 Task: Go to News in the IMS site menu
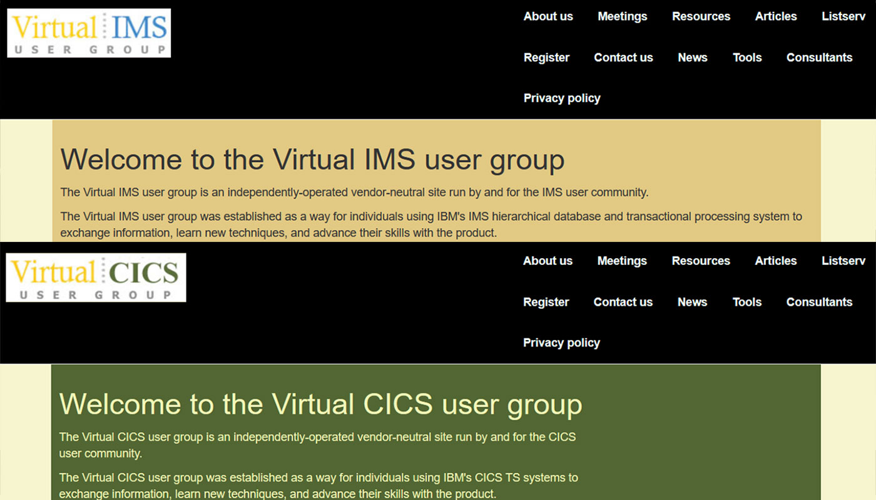[693, 57]
